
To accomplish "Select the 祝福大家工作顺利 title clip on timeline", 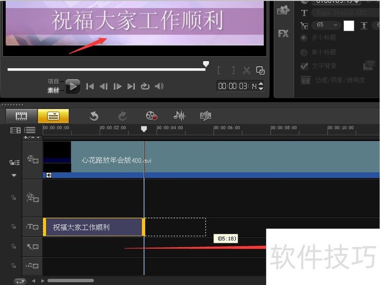I will 93,227.
